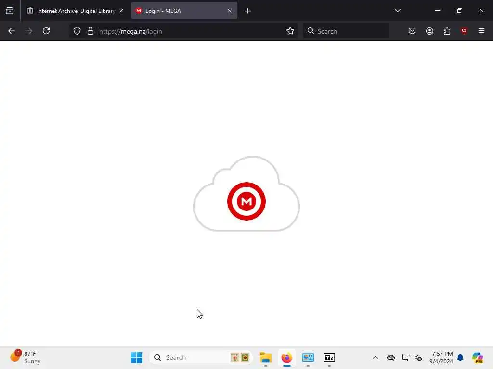Go back one page

click(12, 31)
